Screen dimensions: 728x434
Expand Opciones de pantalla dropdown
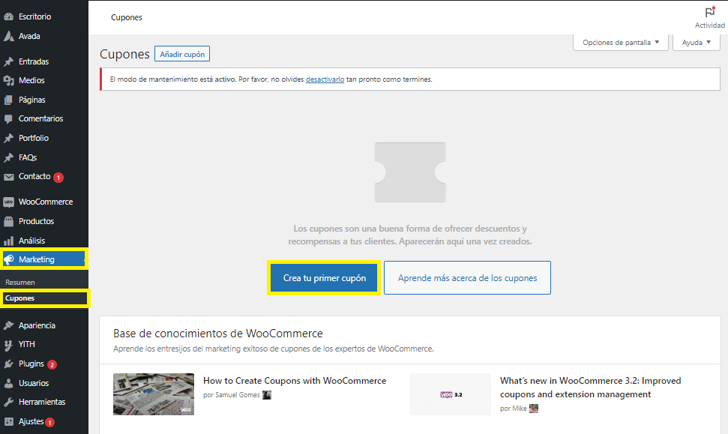(620, 43)
